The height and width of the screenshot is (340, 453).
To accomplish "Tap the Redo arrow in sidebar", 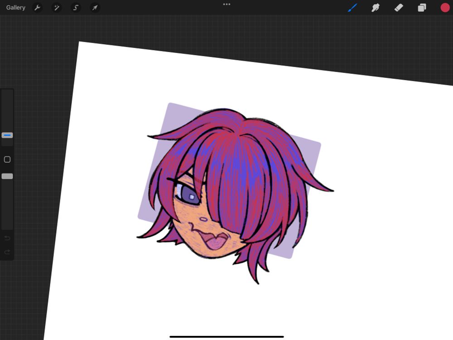I will coord(7,253).
